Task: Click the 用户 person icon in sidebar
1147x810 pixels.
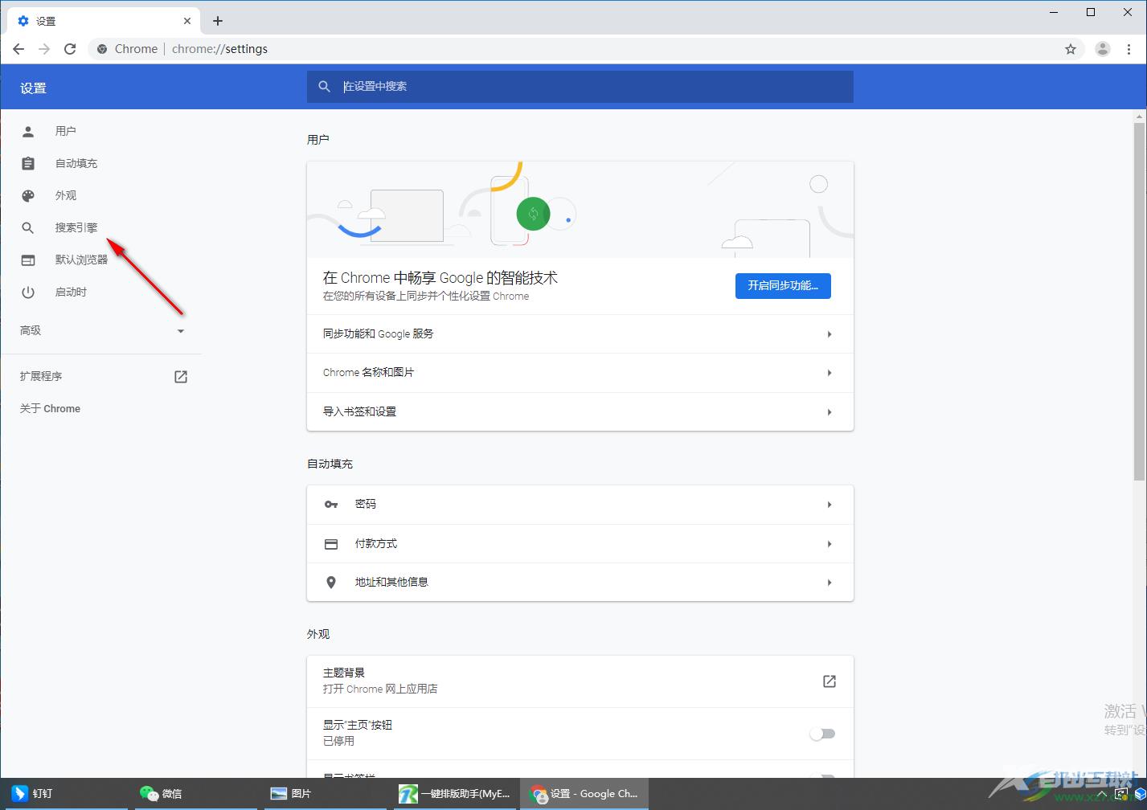Action: (x=28, y=131)
